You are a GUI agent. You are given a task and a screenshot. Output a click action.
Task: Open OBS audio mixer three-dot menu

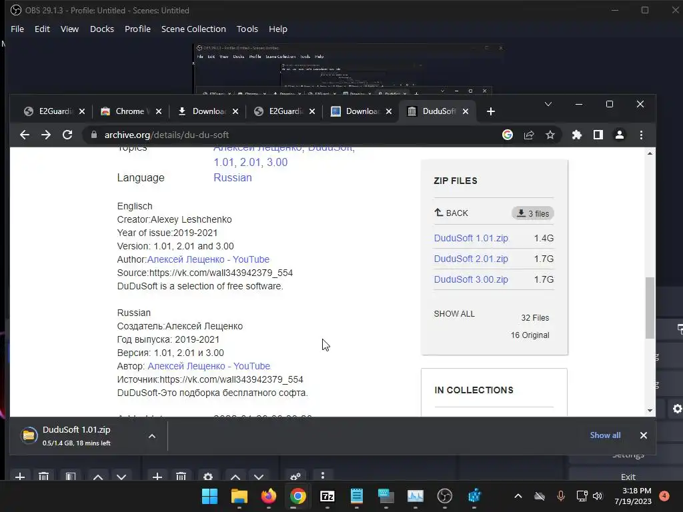323,476
